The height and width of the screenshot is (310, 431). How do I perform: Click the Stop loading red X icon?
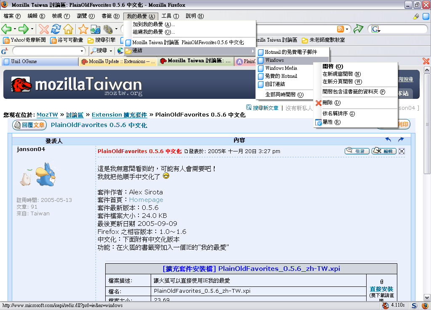pos(44,29)
